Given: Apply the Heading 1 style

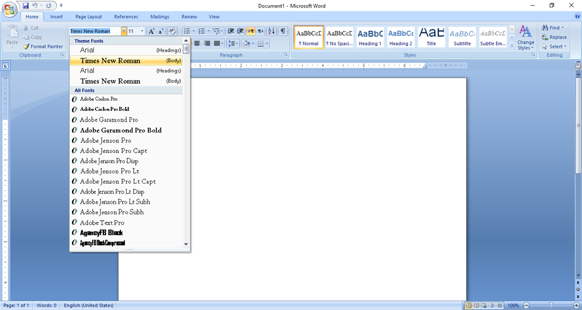Looking at the screenshot, I should (370, 37).
